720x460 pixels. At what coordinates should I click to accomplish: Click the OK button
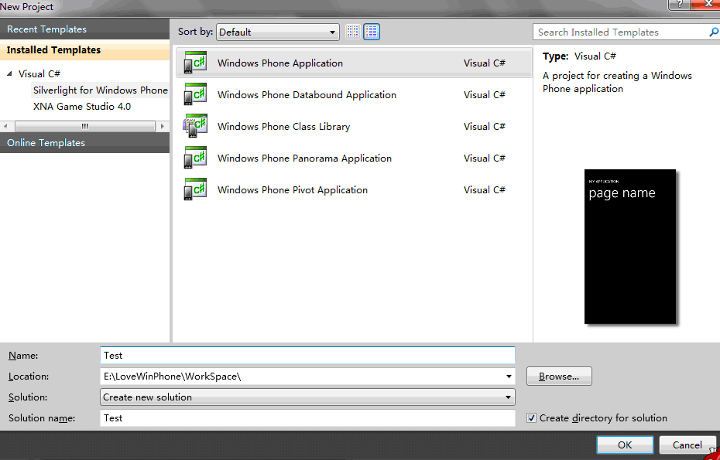[625, 445]
